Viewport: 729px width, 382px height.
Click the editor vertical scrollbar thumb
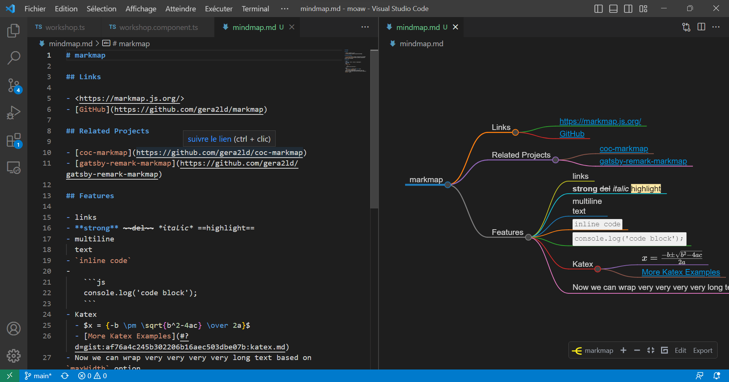click(x=374, y=129)
